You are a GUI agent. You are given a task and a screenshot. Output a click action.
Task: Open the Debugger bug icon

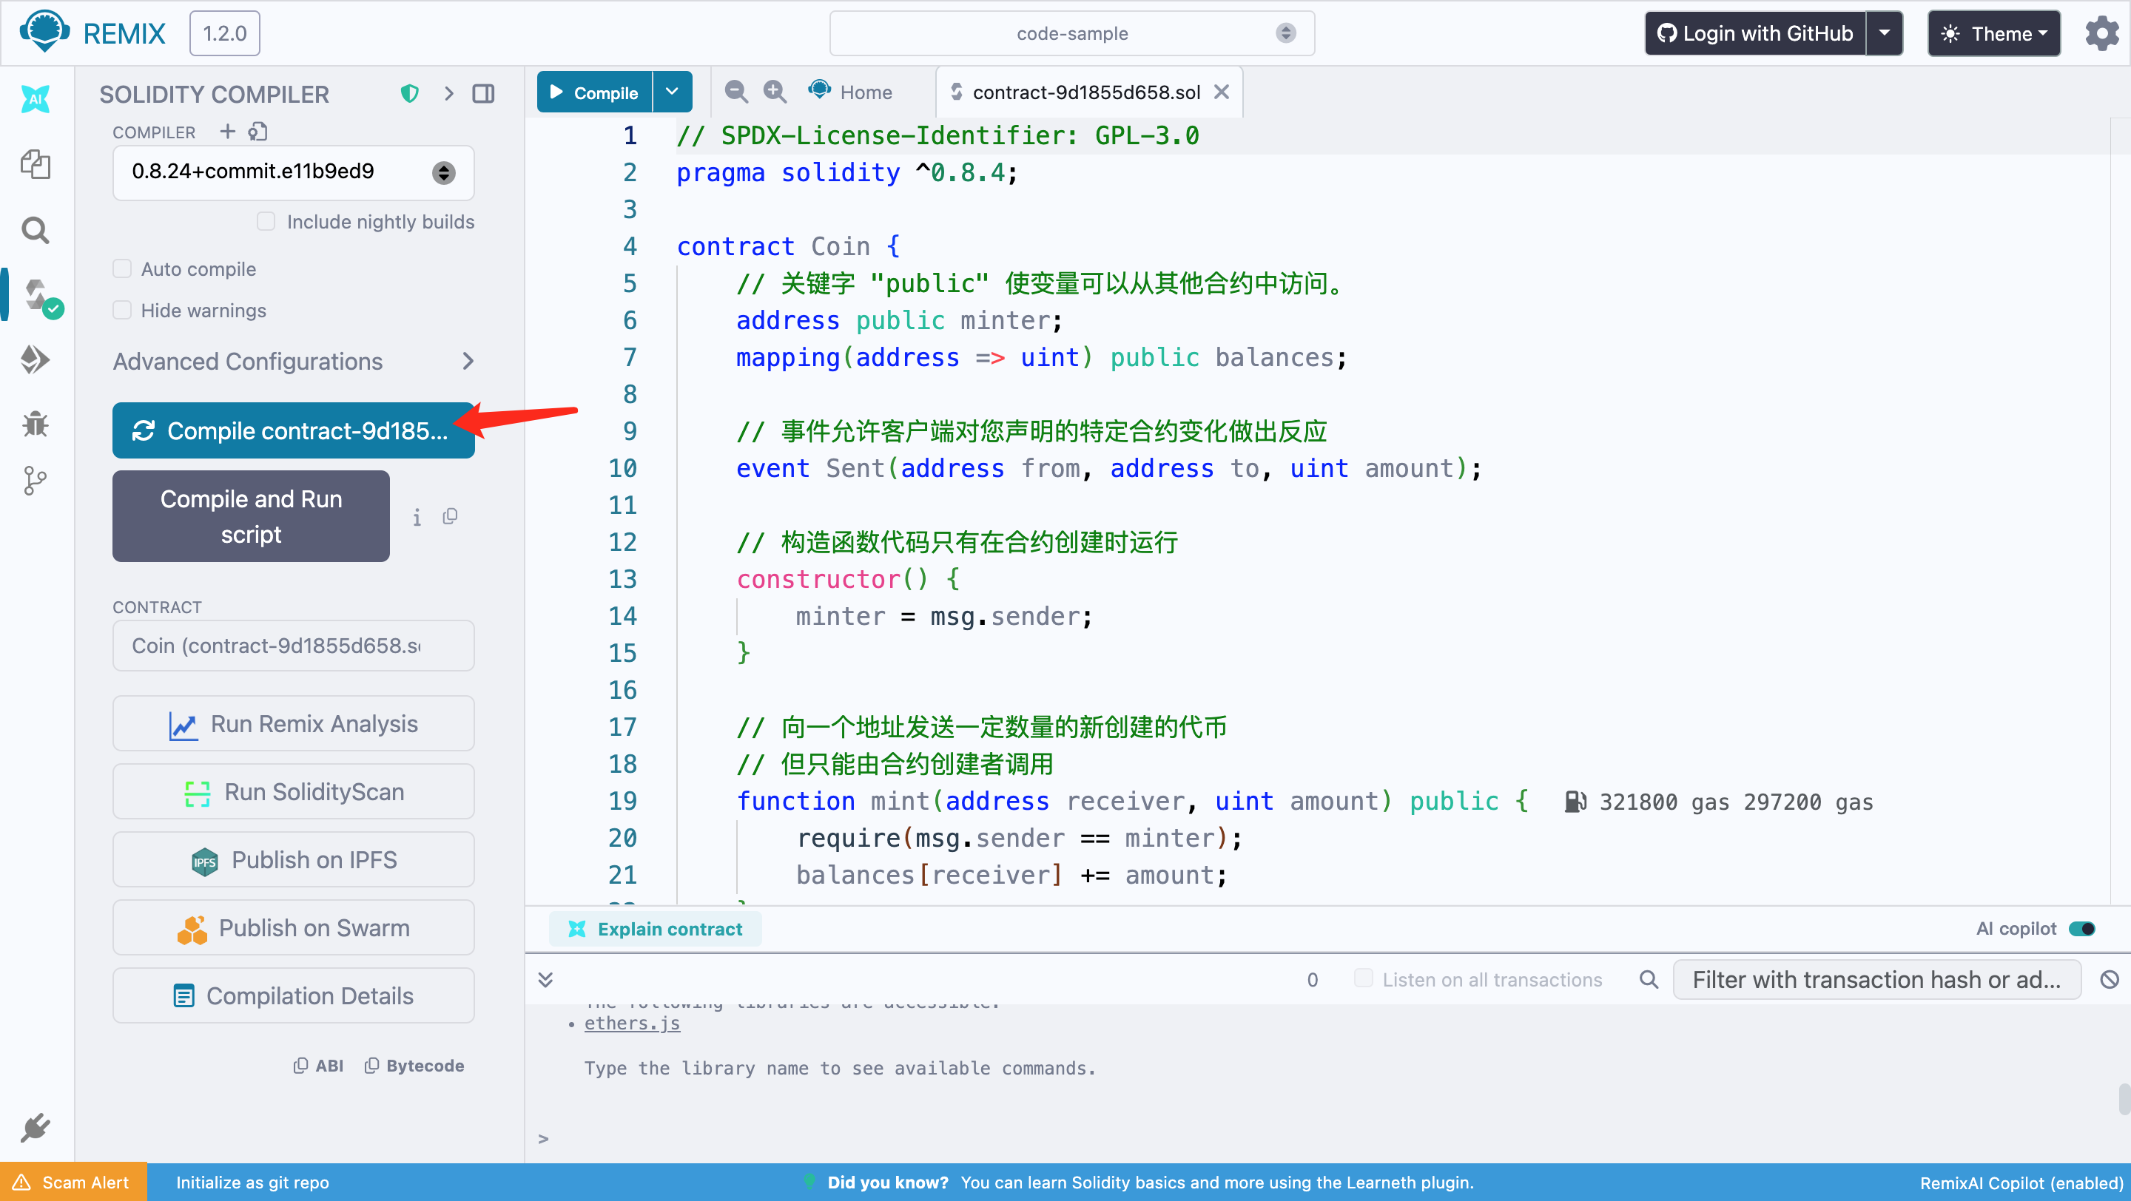(x=35, y=423)
